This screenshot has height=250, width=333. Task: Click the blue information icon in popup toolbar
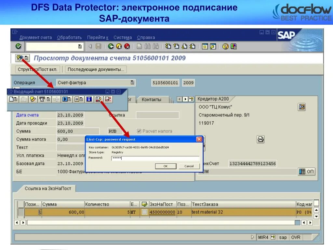click(x=89, y=99)
